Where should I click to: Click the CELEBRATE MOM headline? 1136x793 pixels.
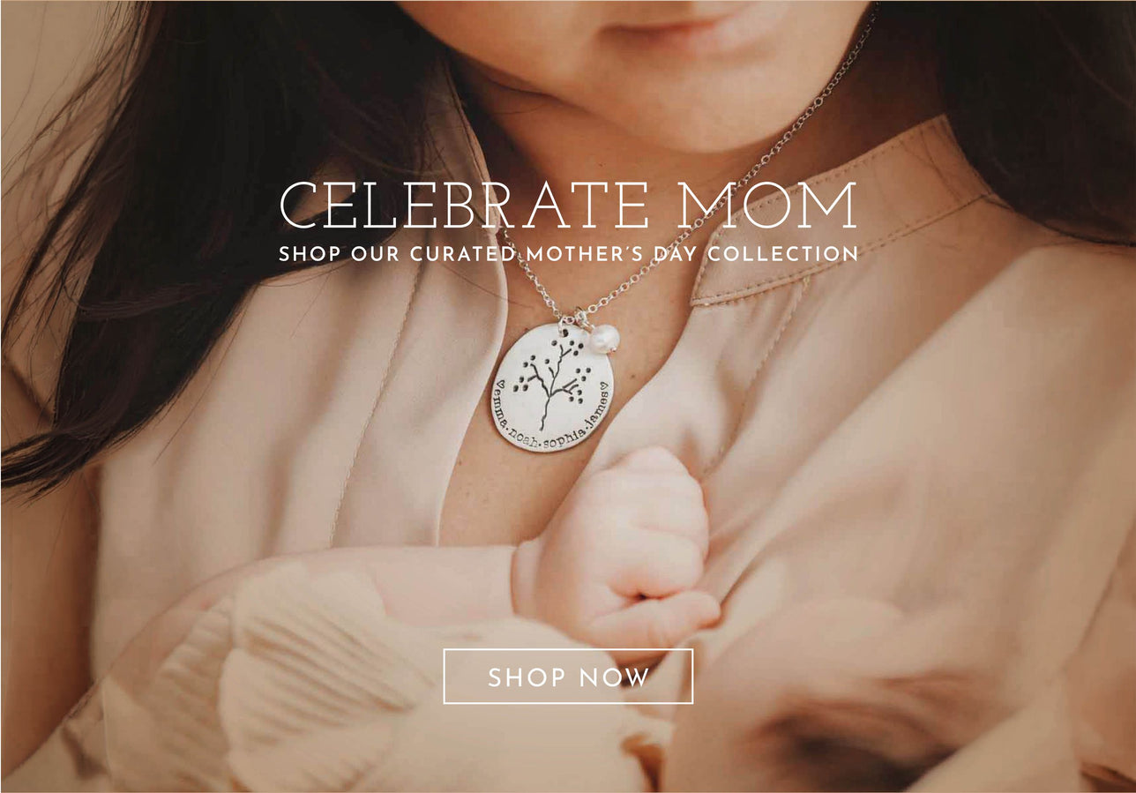coord(568,206)
